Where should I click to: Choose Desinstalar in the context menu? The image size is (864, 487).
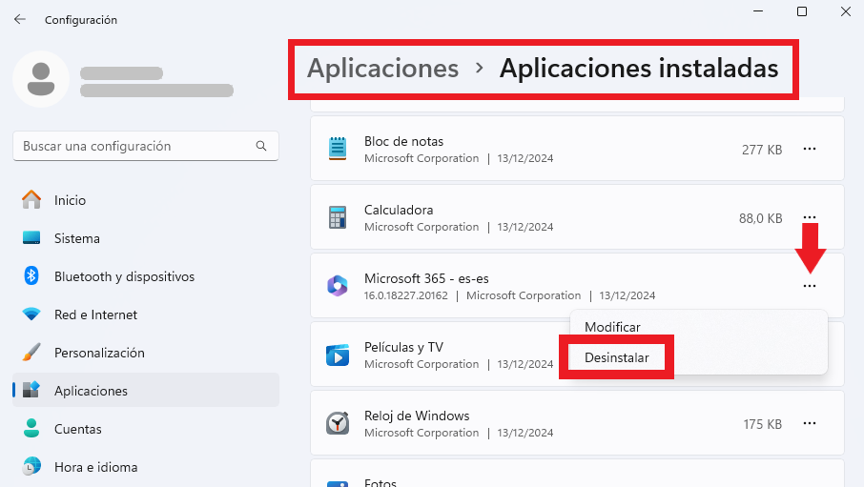617,357
